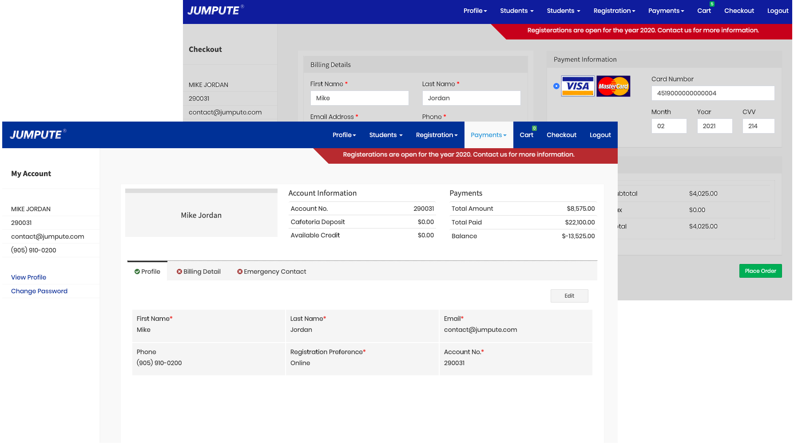The height and width of the screenshot is (445, 794).
Task: Click the red registrations banner in the front window
Action: (465, 156)
